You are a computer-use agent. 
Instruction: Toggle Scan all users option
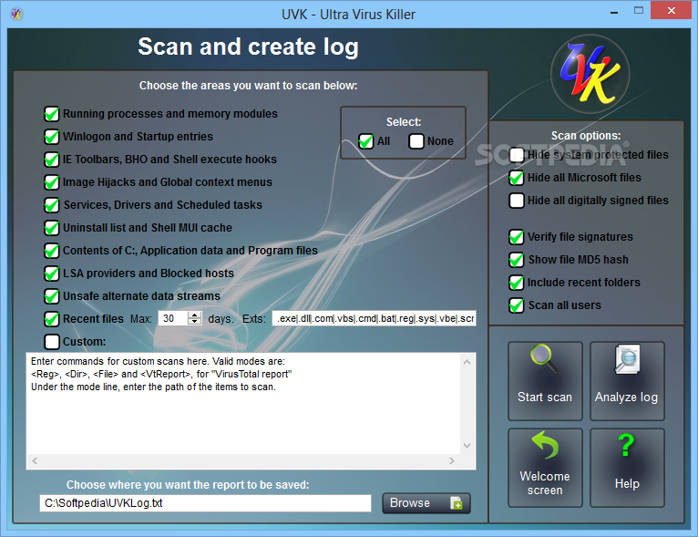pyautogui.click(x=517, y=305)
